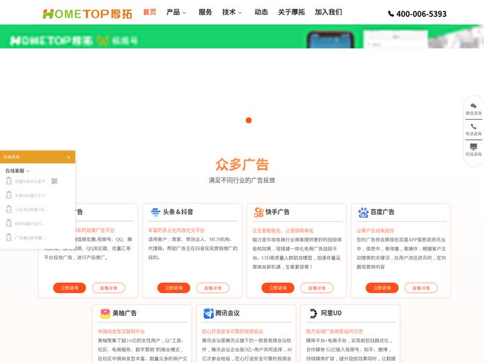Collapse the 在线客服 dropdown arrow

coord(28,171)
